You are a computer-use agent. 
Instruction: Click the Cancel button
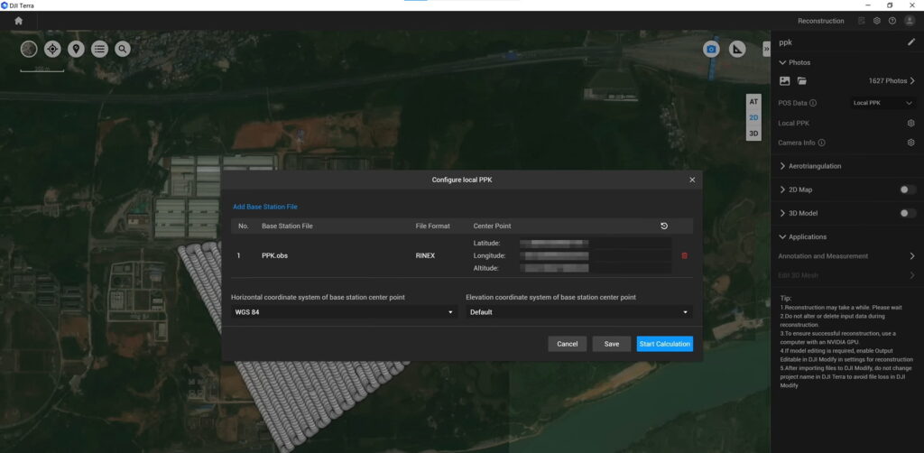[567, 344]
